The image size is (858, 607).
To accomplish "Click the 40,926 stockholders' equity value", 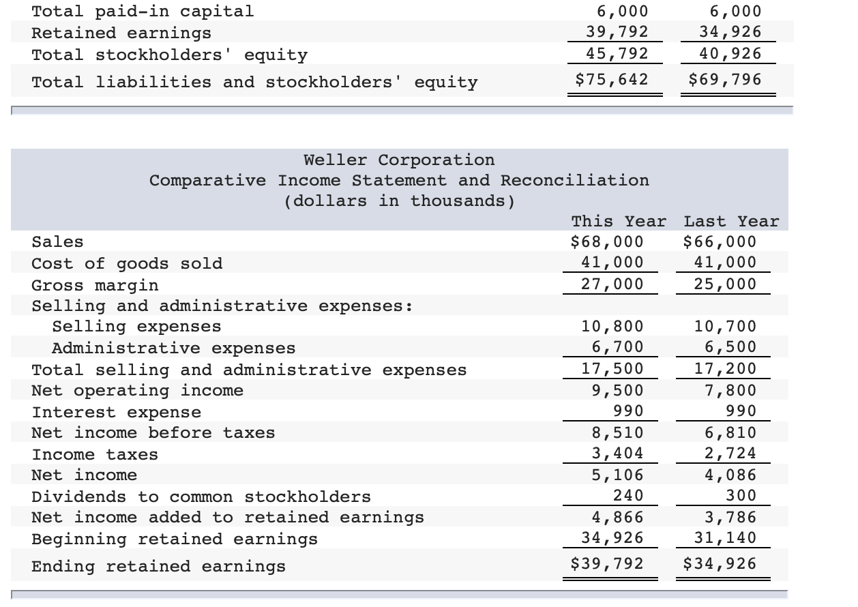I will 730,53.
